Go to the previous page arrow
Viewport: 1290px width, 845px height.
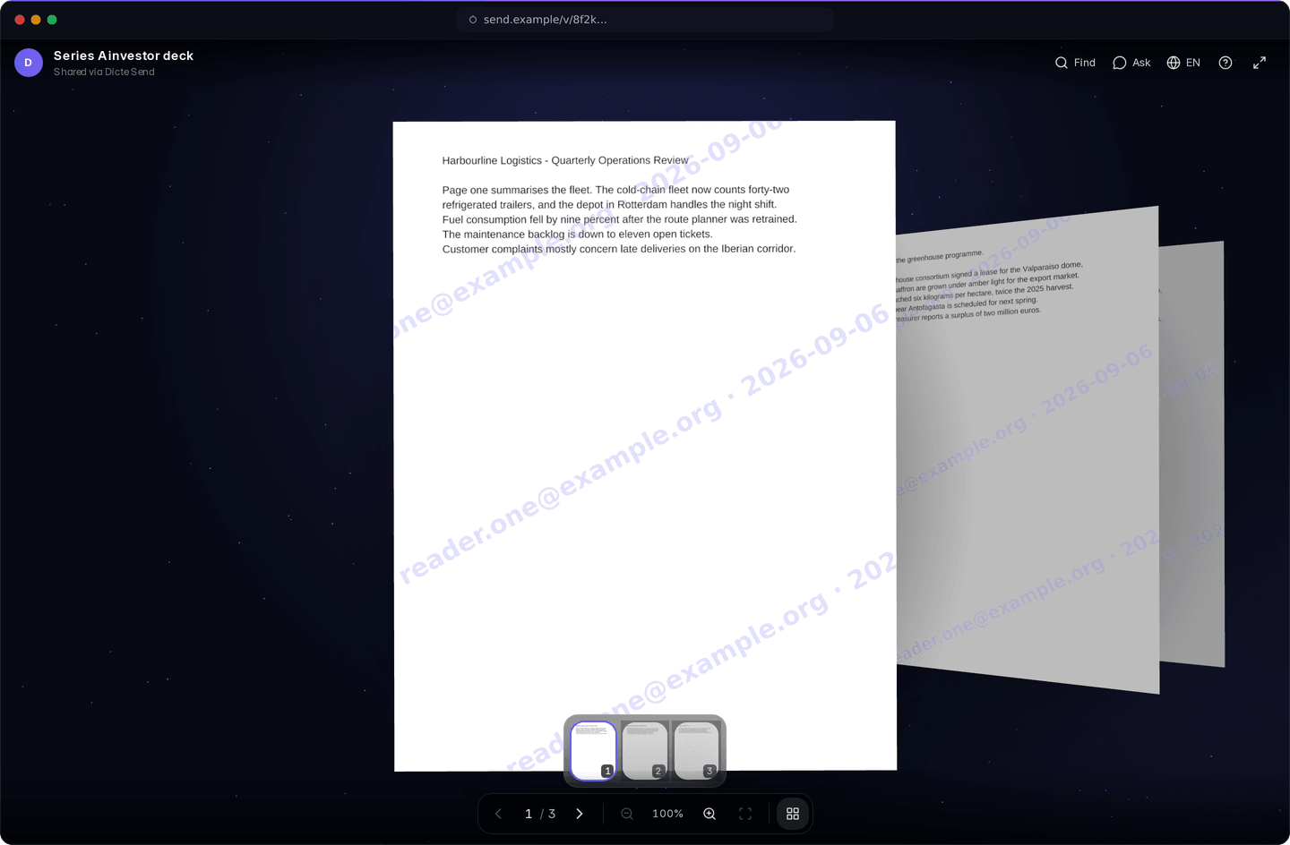coord(499,814)
